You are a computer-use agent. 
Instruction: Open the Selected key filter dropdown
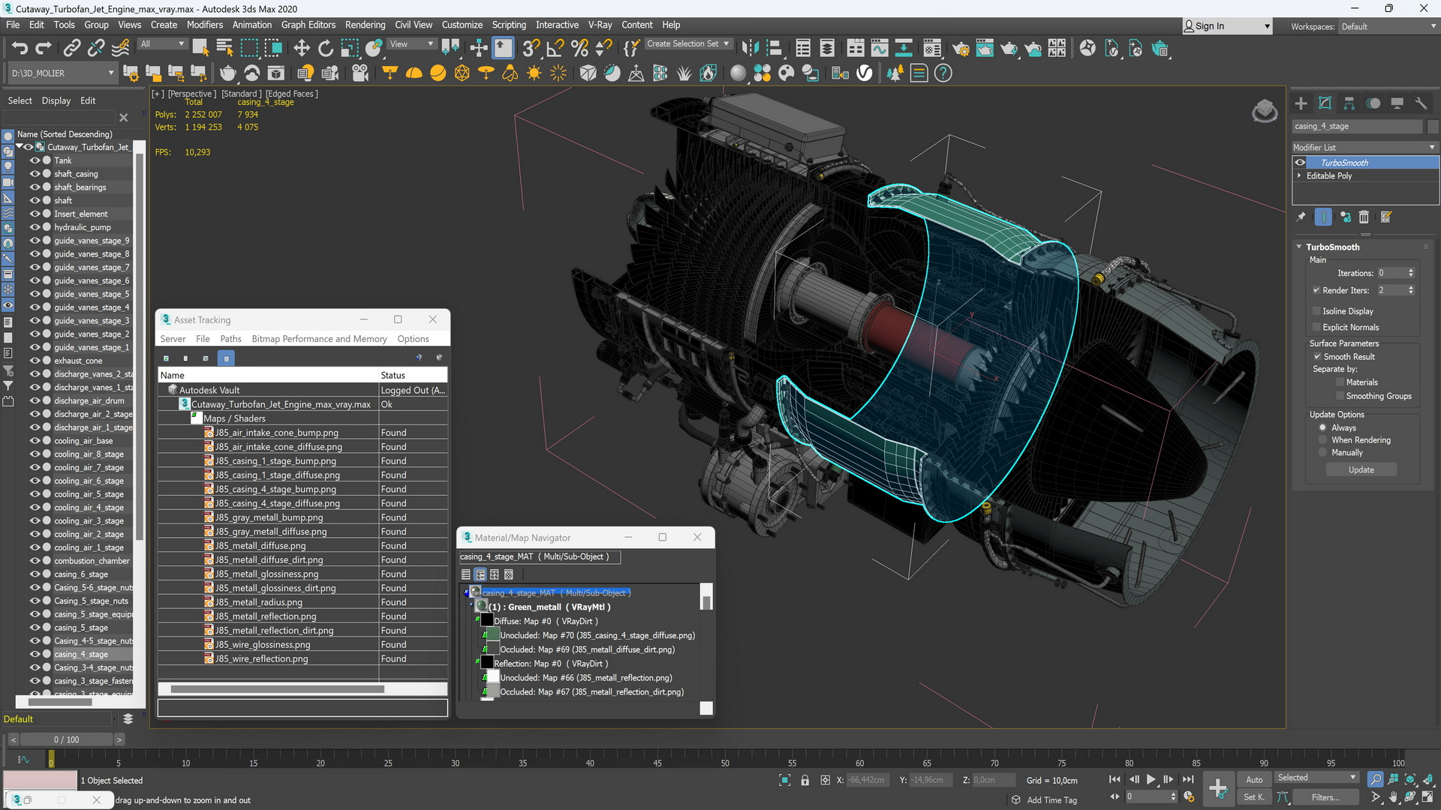[x=1317, y=778]
